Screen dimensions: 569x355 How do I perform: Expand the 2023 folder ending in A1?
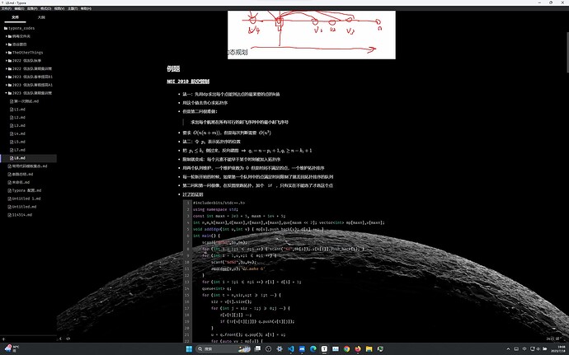pyautogui.click(x=7, y=85)
